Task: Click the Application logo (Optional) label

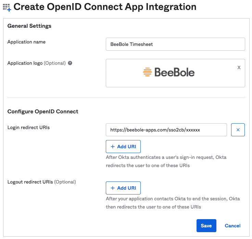Action: coord(36,63)
